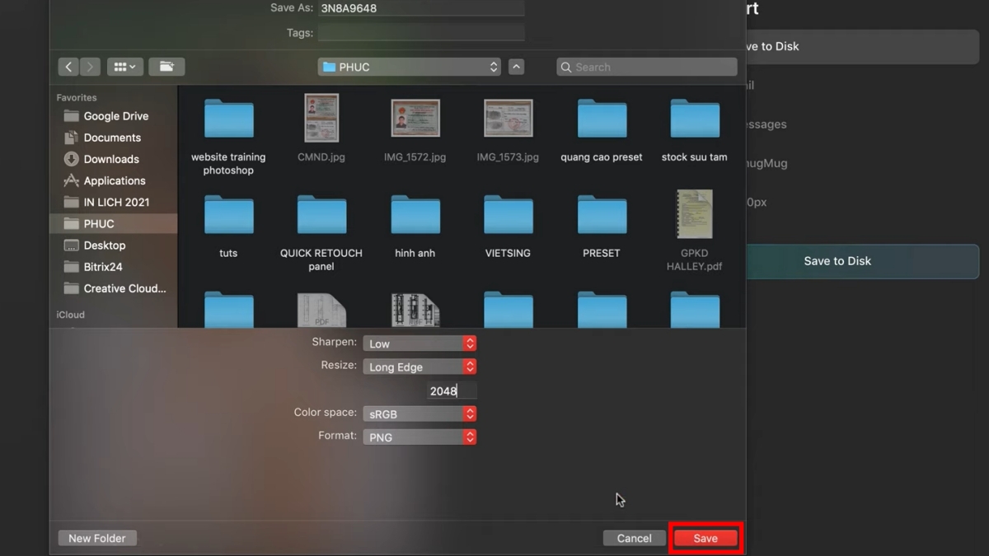Select IN LICH 2021 in the sidebar

tap(114, 202)
